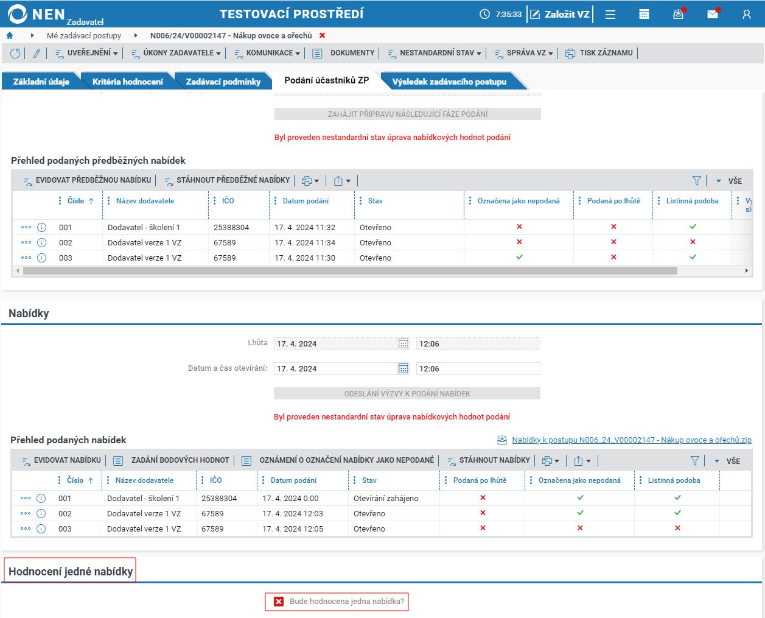Expand the KOMUNIKACE menu

267,53
